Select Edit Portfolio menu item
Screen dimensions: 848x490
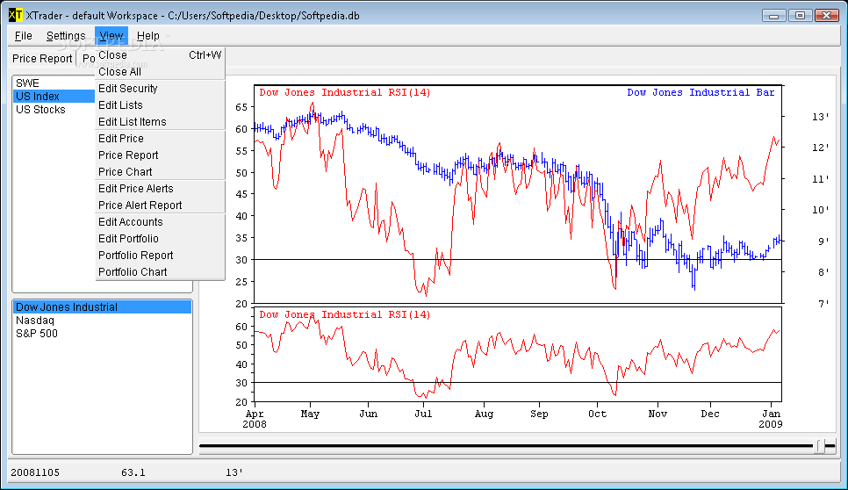(160, 239)
